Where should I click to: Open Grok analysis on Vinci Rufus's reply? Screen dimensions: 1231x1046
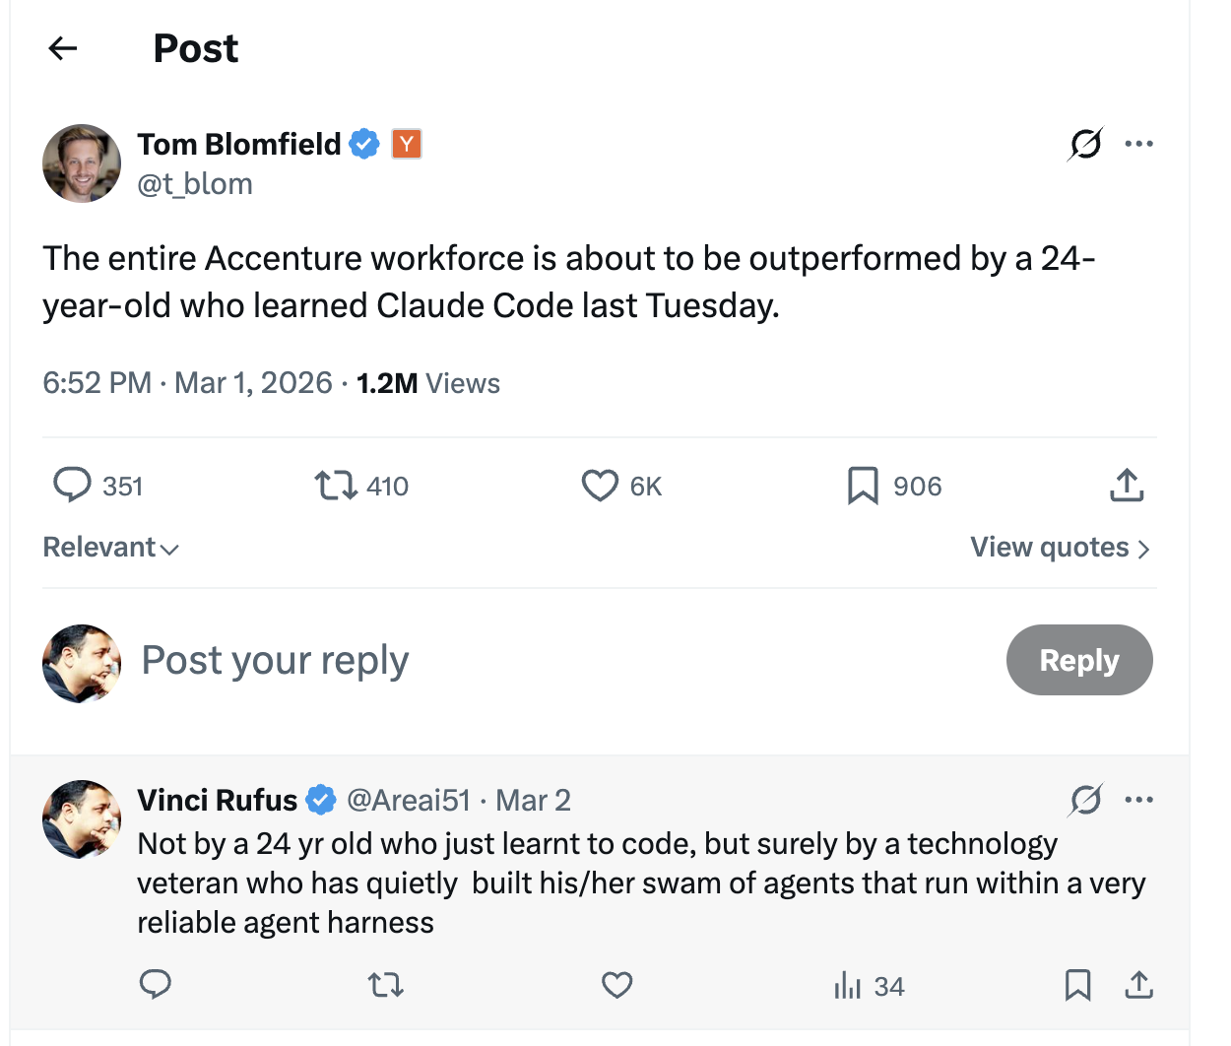click(x=1084, y=800)
